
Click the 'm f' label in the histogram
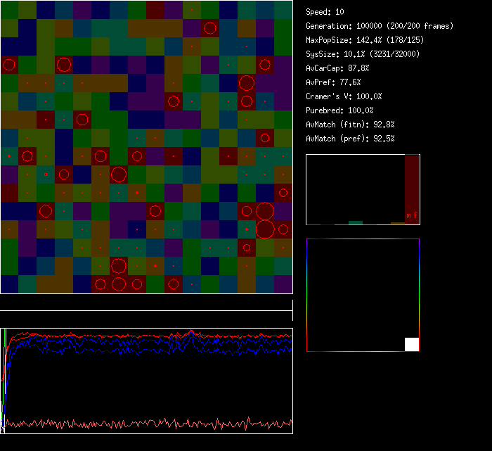tap(411, 215)
